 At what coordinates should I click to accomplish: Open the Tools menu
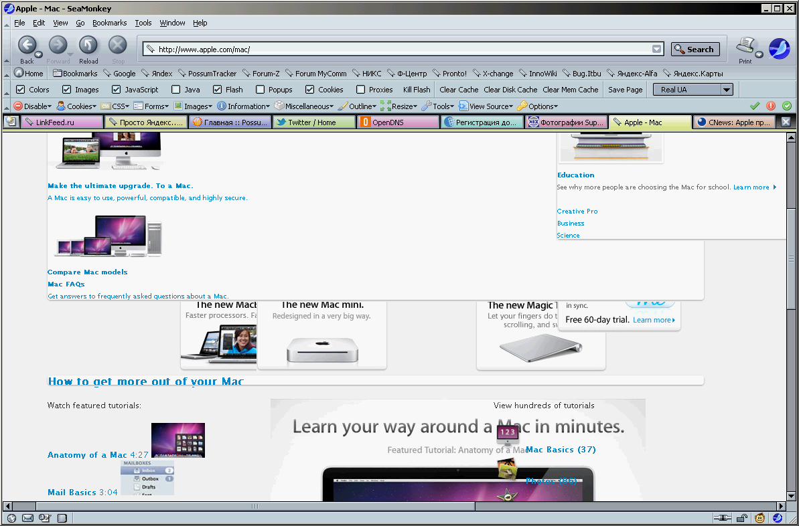coord(143,23)
